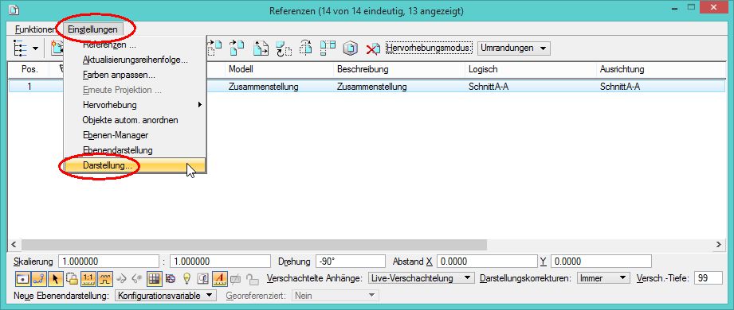Screen dimensions: 734x310
Task: Select the Zusammenstellung cell under Modell
Action: pos(264,87)
